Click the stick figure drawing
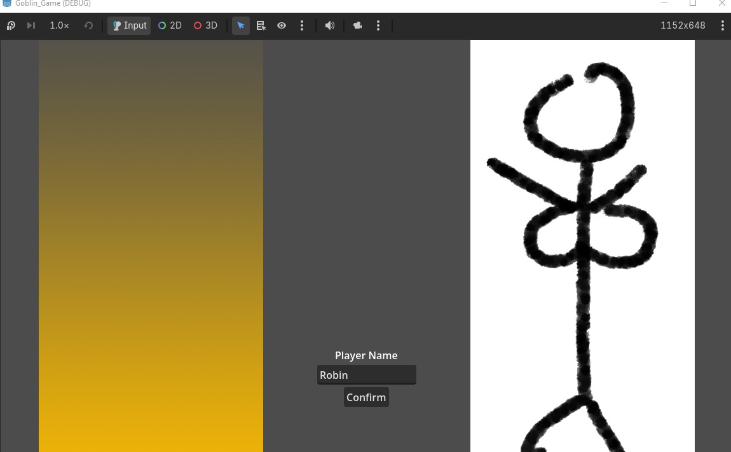This screenshot has width=731, height=452. (x=582, y=246)
